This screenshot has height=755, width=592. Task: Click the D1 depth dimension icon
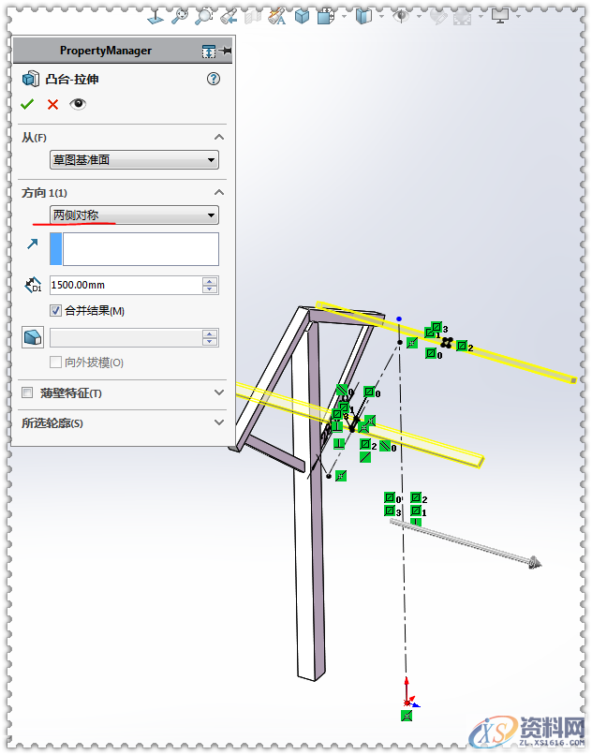click(33, 285)
